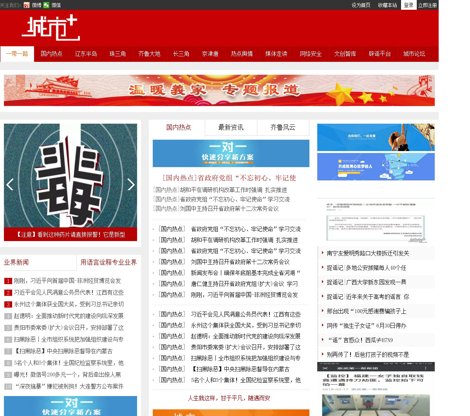This screenshot has width=470, height=416.
Task: Open ranked item 5名个人和5个集体！全国纪检监察系统
Action: (69, 363)
